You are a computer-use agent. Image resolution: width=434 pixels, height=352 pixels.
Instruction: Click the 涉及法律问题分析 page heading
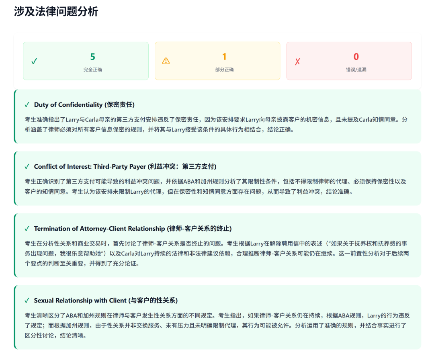tap(56, 12)
